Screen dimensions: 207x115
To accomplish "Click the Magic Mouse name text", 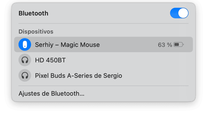I will pyautogui.click(x=67, y=45).
